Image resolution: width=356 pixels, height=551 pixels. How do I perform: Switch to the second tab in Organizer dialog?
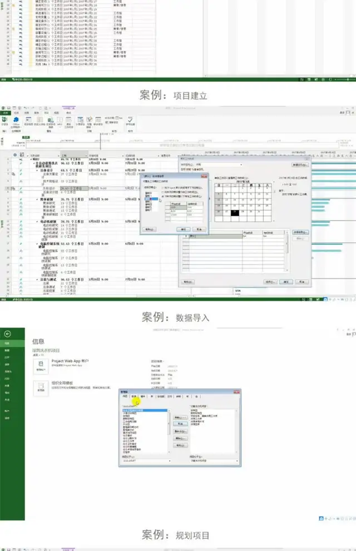coord(134,396)
